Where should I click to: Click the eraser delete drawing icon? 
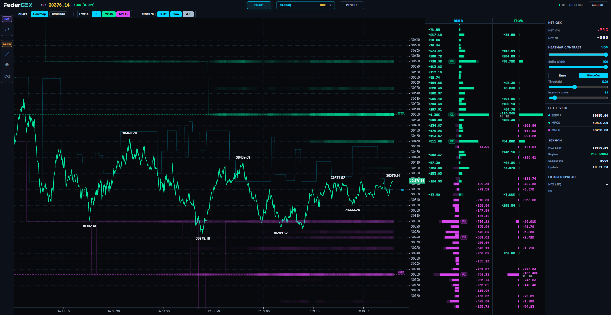point(7,77)
